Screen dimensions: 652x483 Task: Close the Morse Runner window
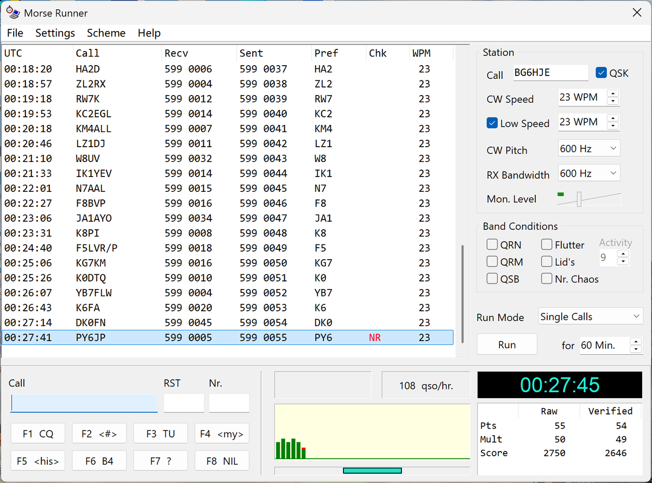[x=637, y=12]
